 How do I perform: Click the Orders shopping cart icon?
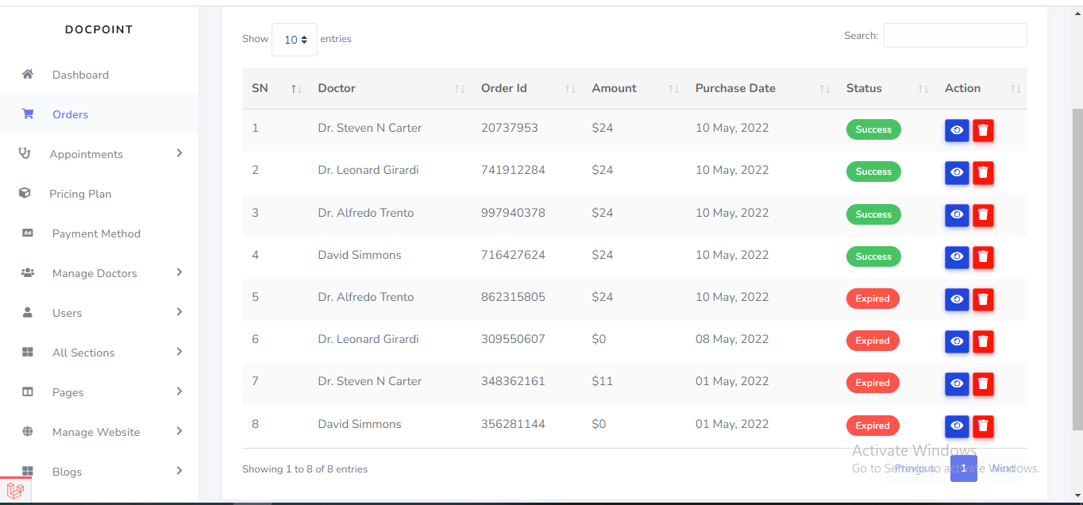(28, 114)
